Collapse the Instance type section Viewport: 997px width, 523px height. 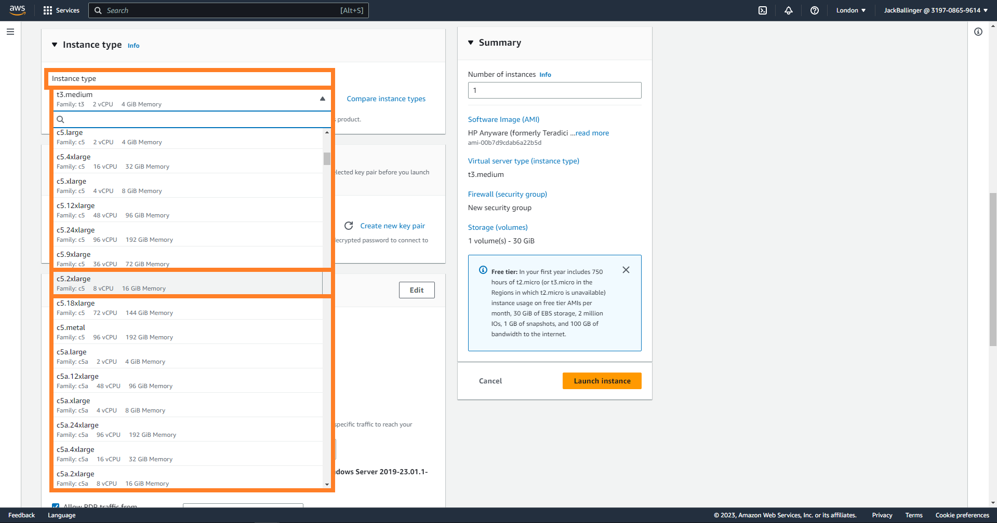[55, 45]
